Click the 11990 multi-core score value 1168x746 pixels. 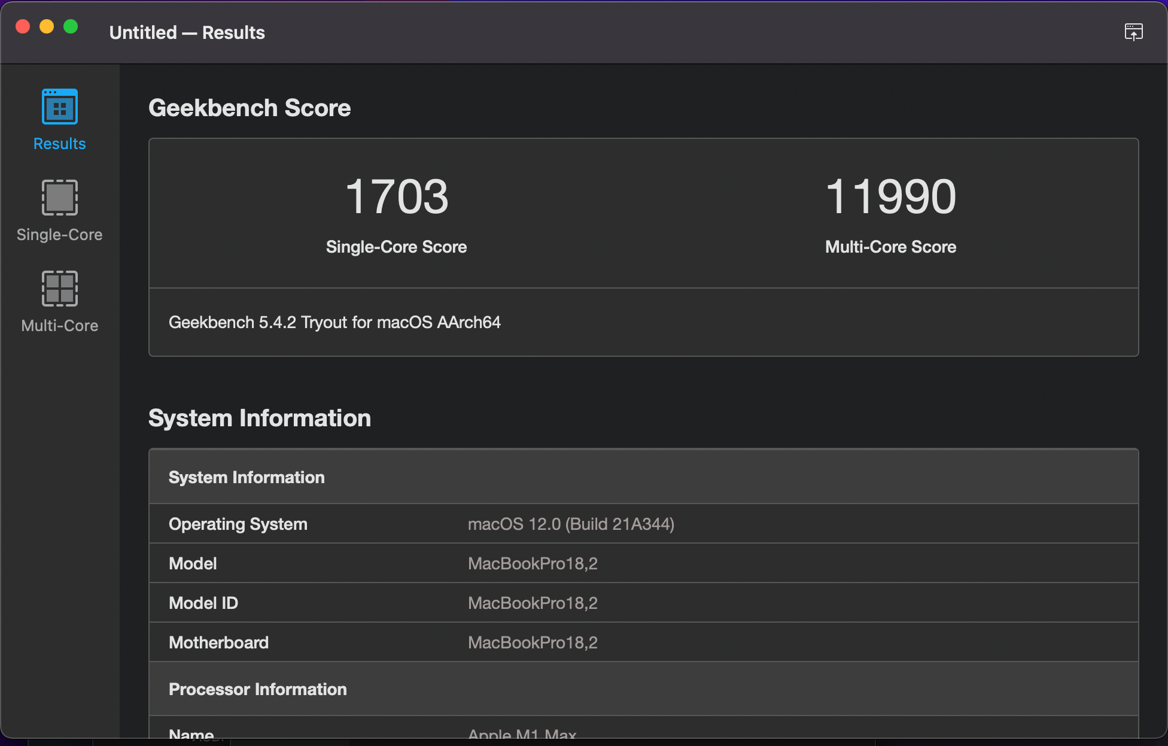tap(890, 196)
